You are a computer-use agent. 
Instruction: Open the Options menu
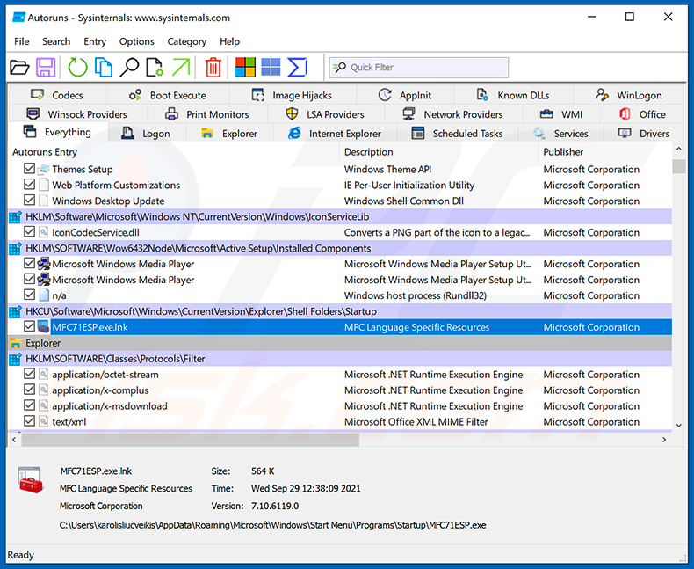tap(137, 41)
